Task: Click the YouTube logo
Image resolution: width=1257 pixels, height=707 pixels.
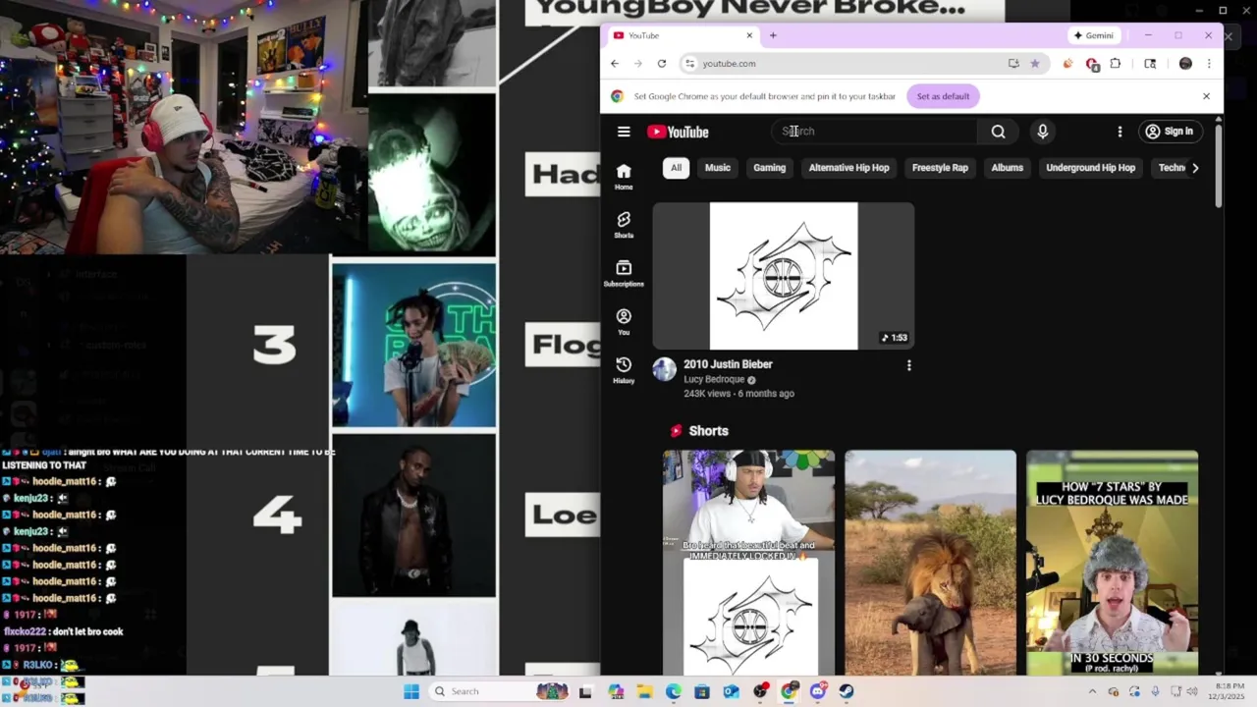Action: click(x=678, y=132)
